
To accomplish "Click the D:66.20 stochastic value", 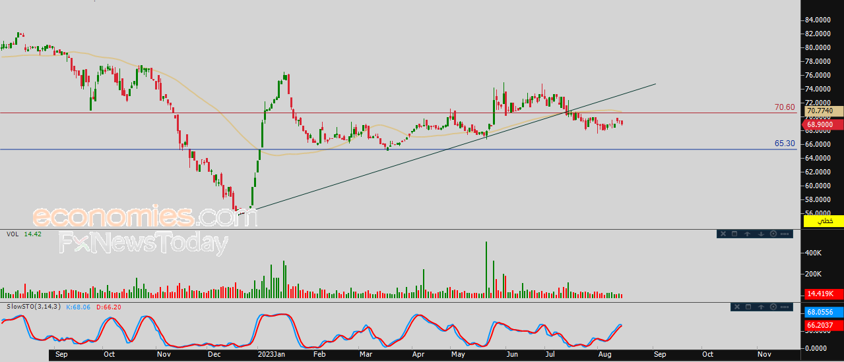I will tap(109, 307).
